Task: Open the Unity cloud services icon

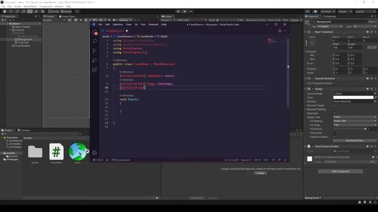Action: (315, 12)
